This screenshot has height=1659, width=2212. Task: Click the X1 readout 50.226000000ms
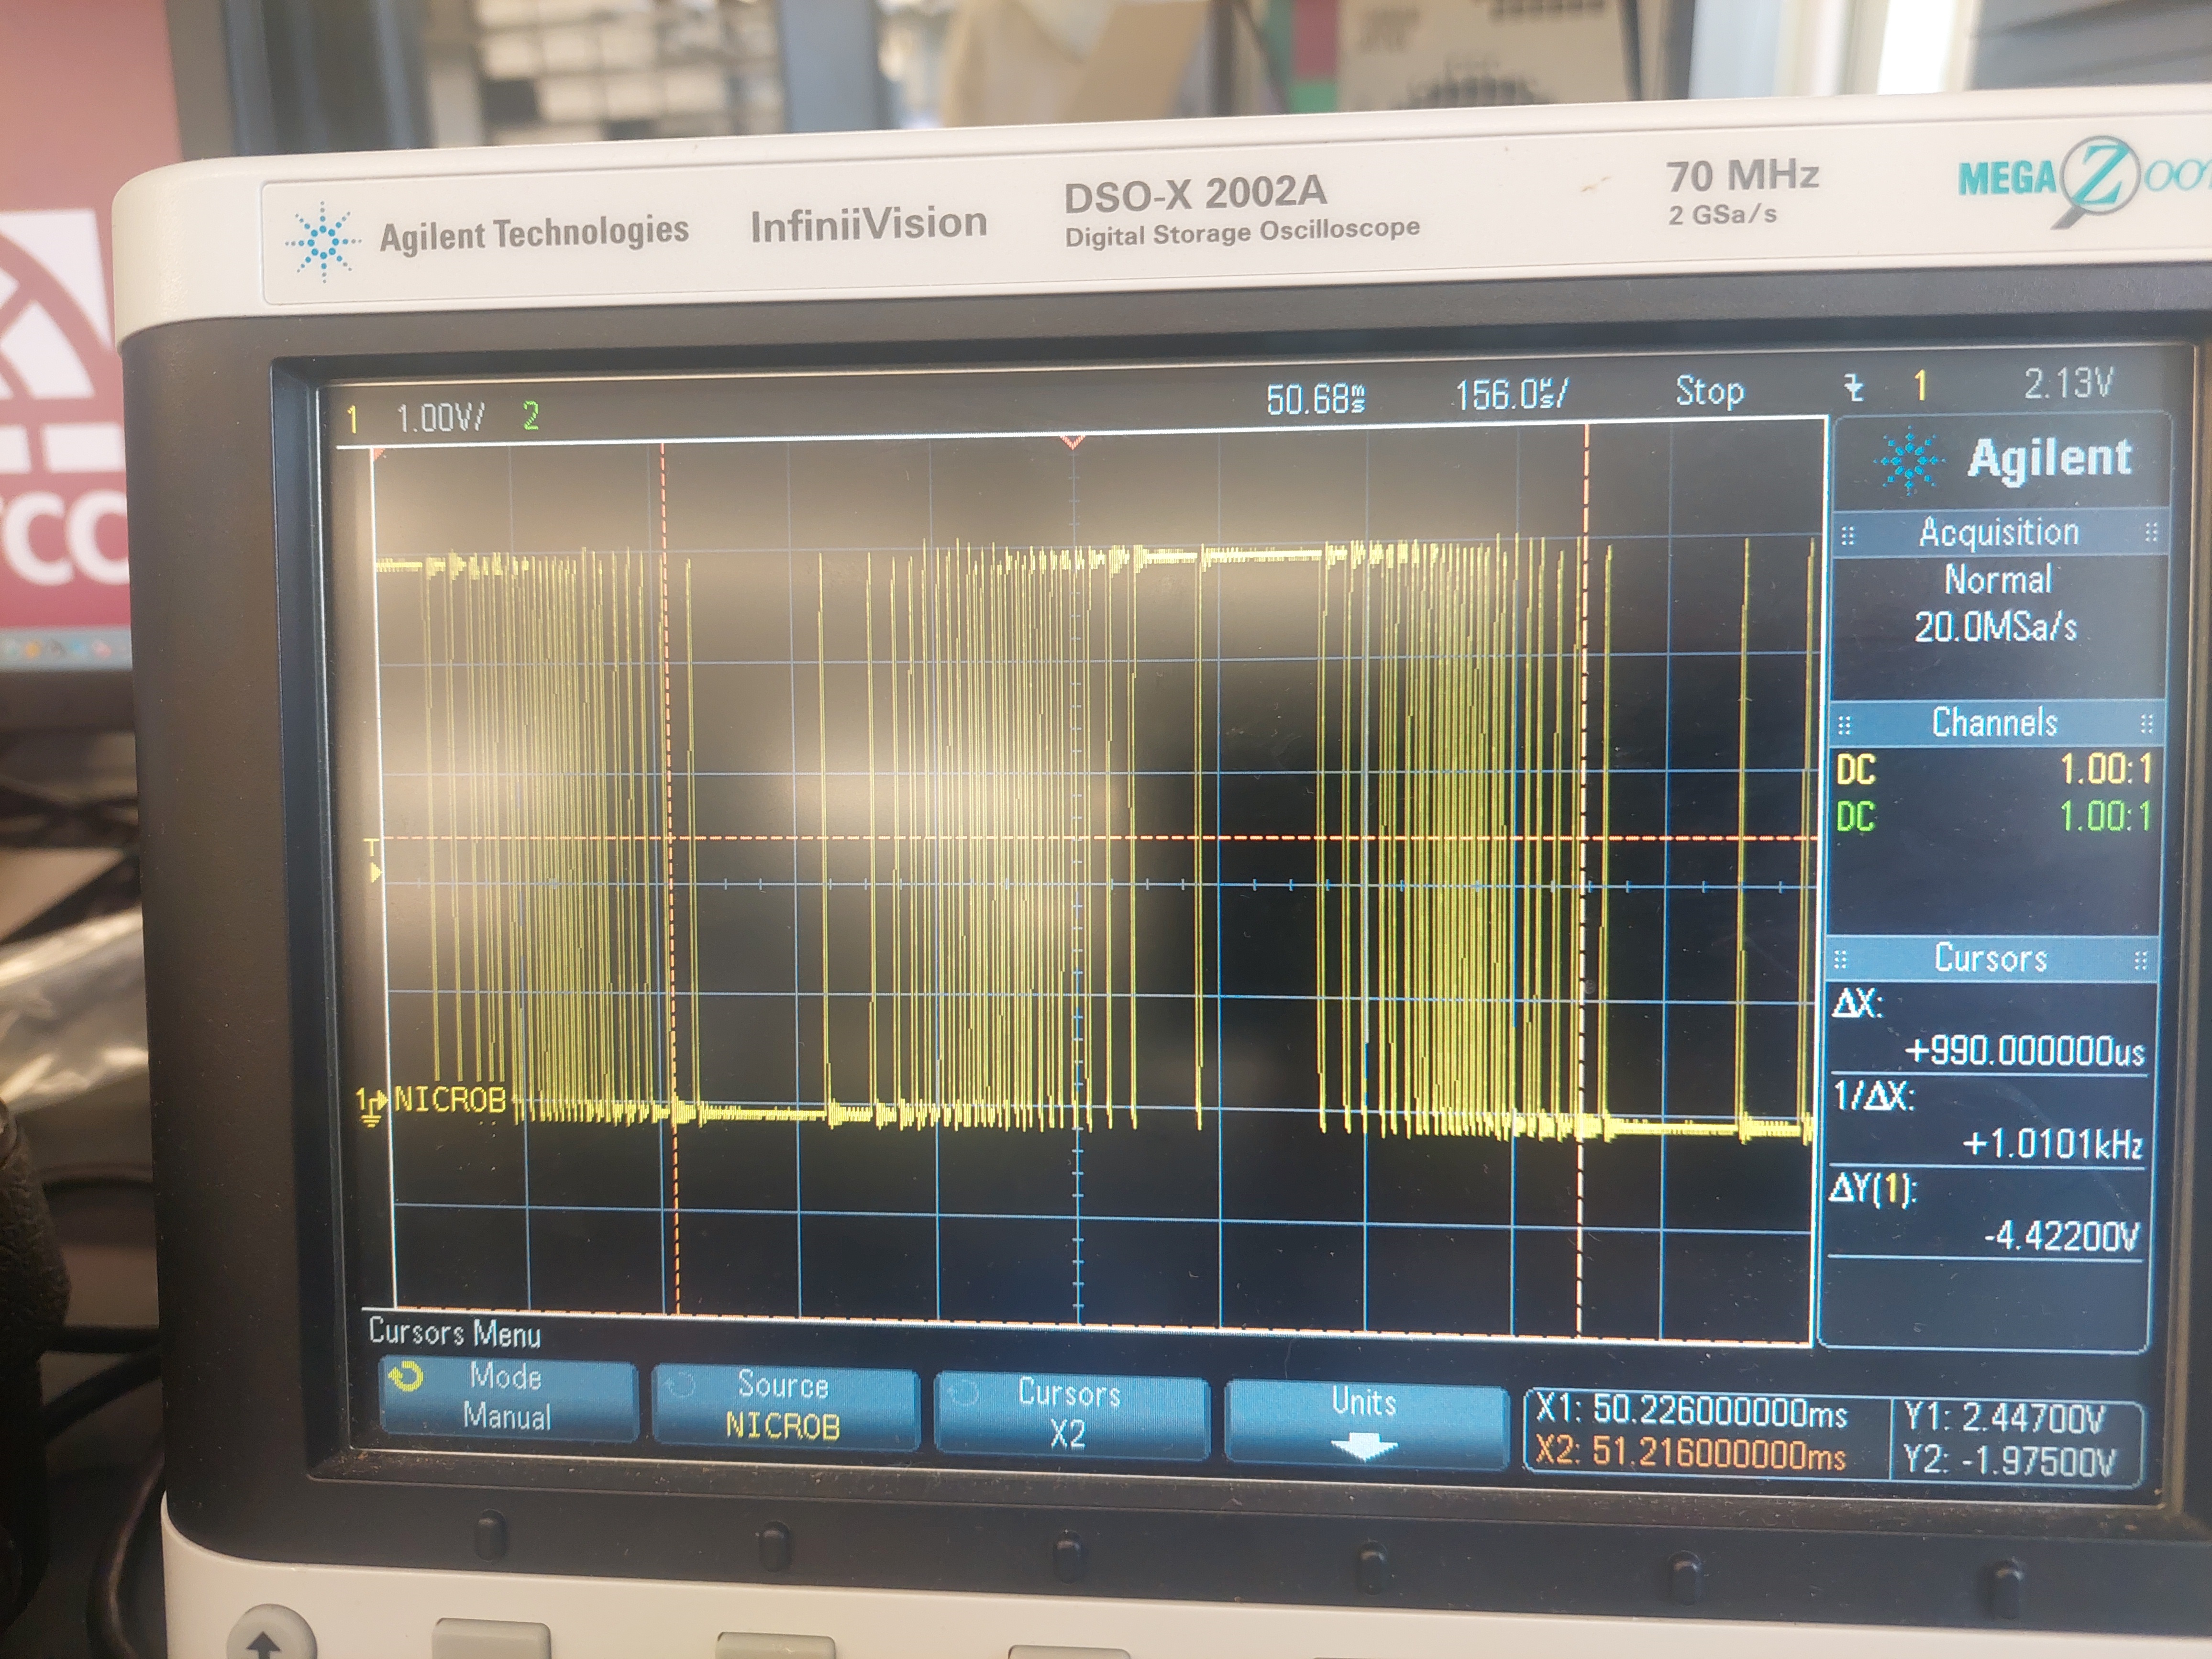pos(1690,1411)
